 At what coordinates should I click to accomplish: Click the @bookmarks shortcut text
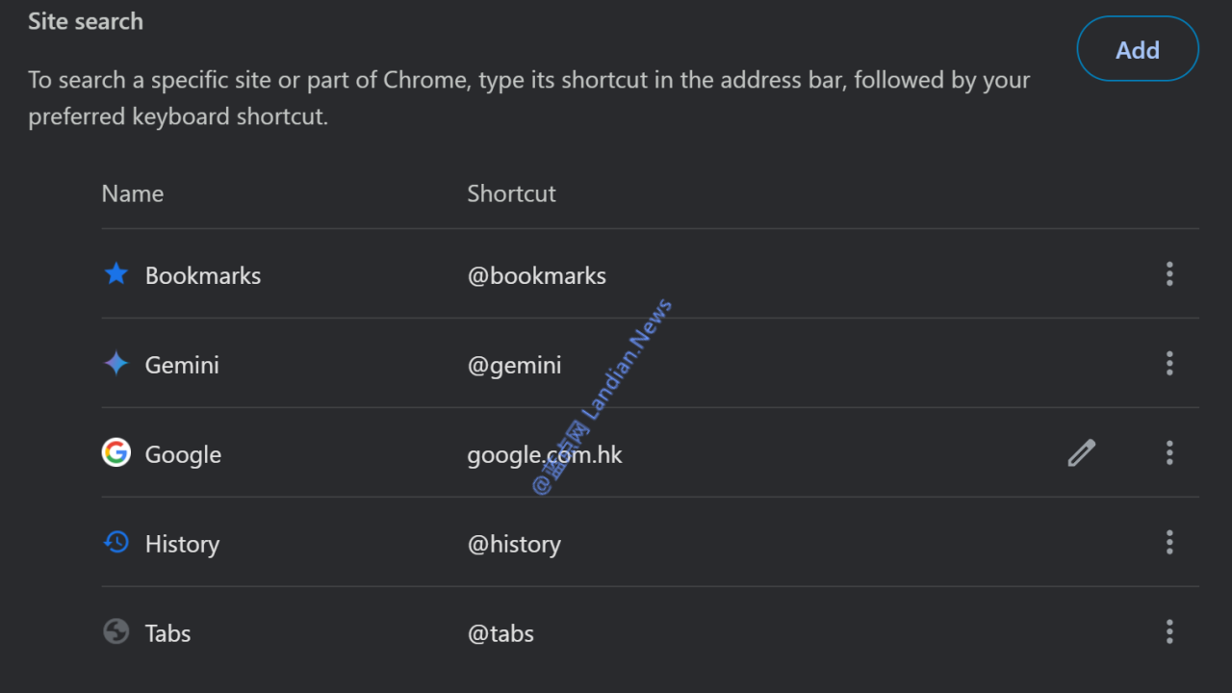pyautogui.click(x=536, y=275)
